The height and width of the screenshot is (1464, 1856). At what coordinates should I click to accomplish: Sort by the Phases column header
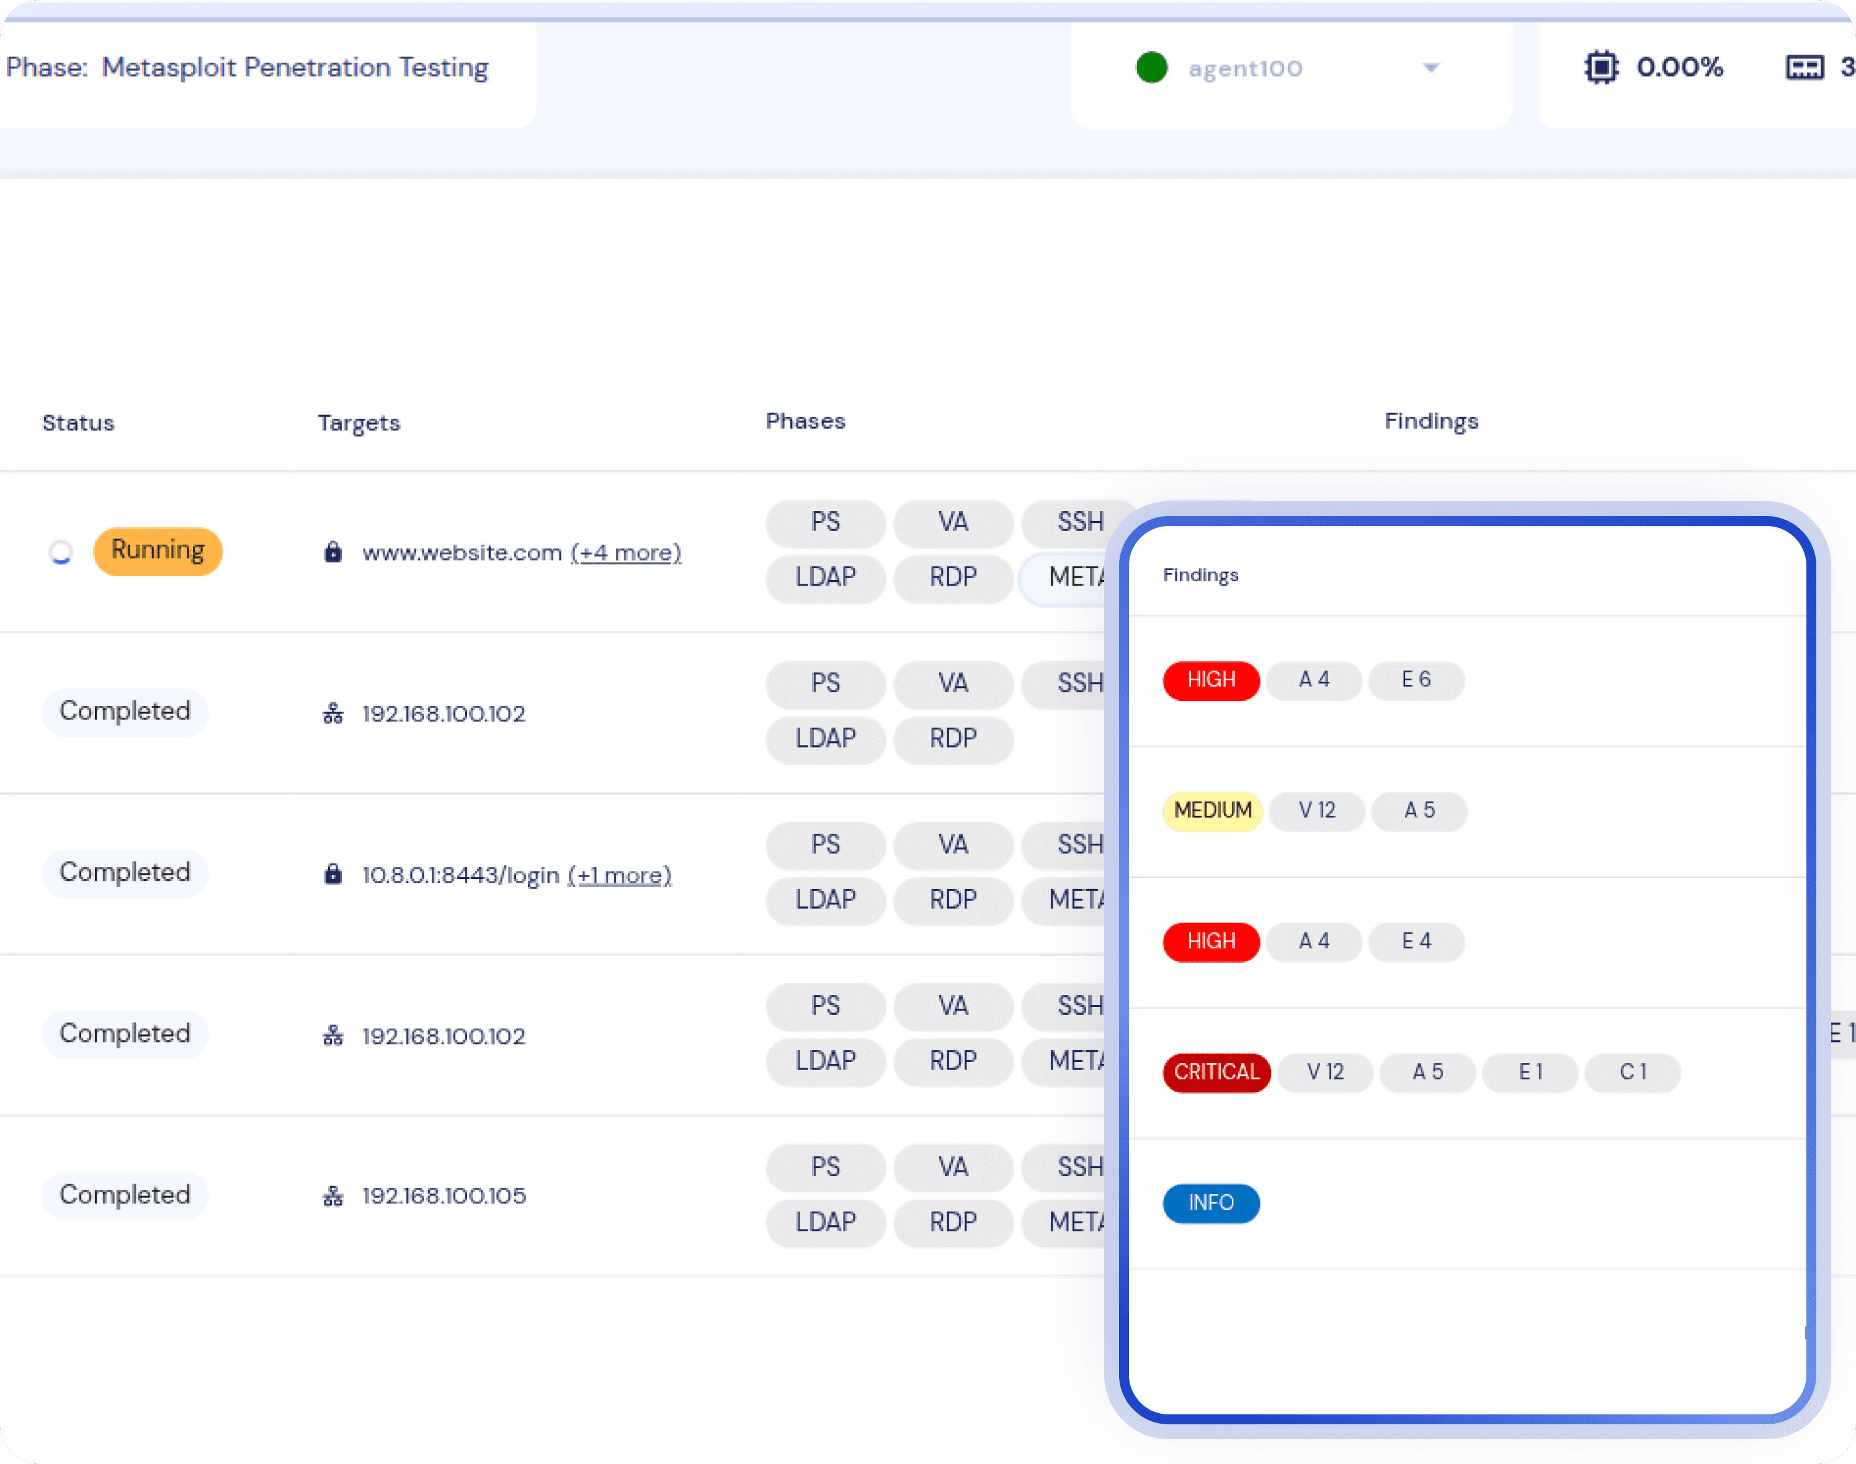point(805,421)
